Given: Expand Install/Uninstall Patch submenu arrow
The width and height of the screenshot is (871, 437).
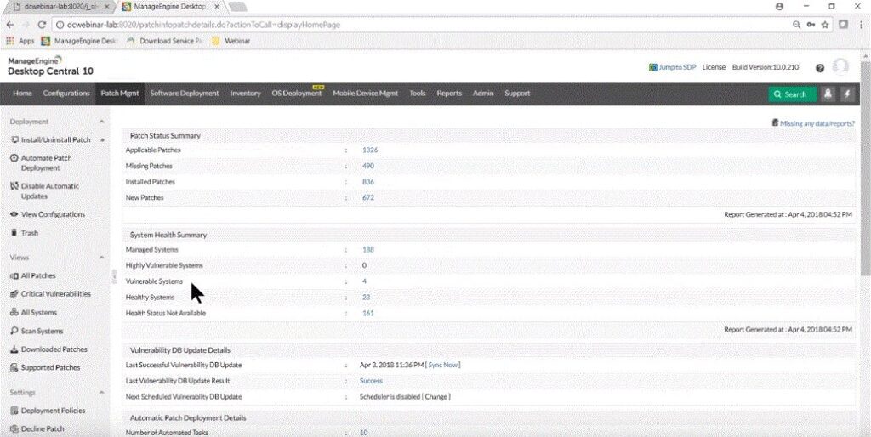Looking at the screenshot, I should (102, 140).
